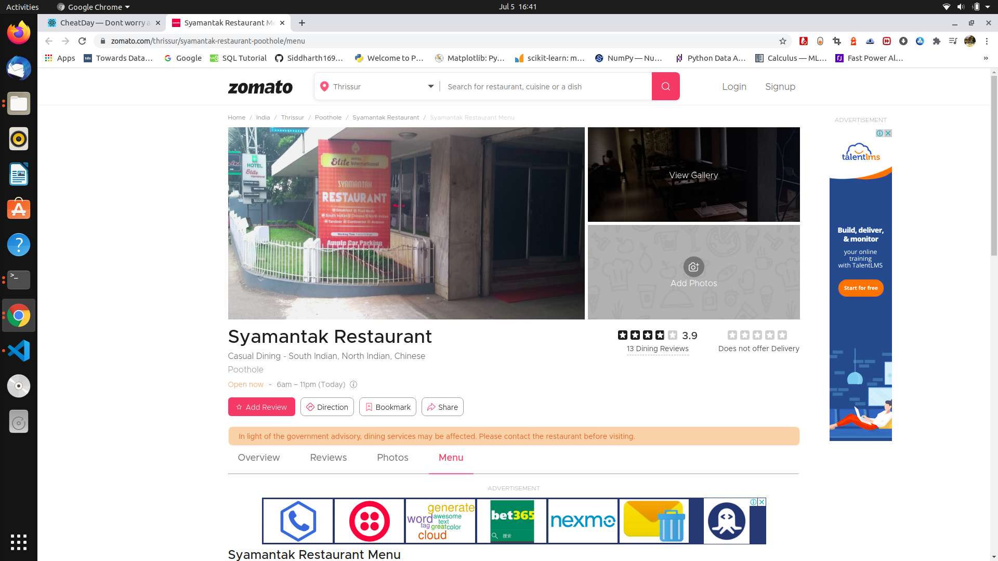
Task: Click the restaurant search input field
Action: coord(546,87)
